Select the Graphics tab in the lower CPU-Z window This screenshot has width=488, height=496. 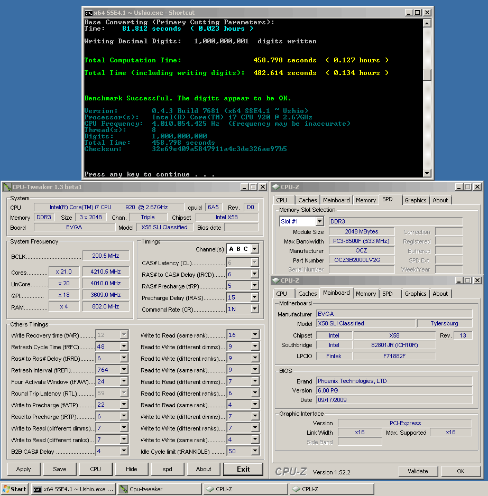point(415,294)
